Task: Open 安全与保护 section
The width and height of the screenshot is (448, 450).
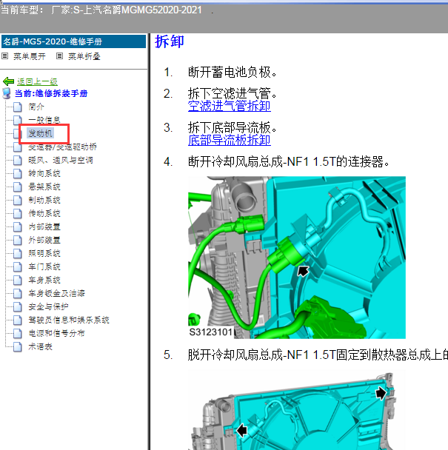Action: [48, 306]
